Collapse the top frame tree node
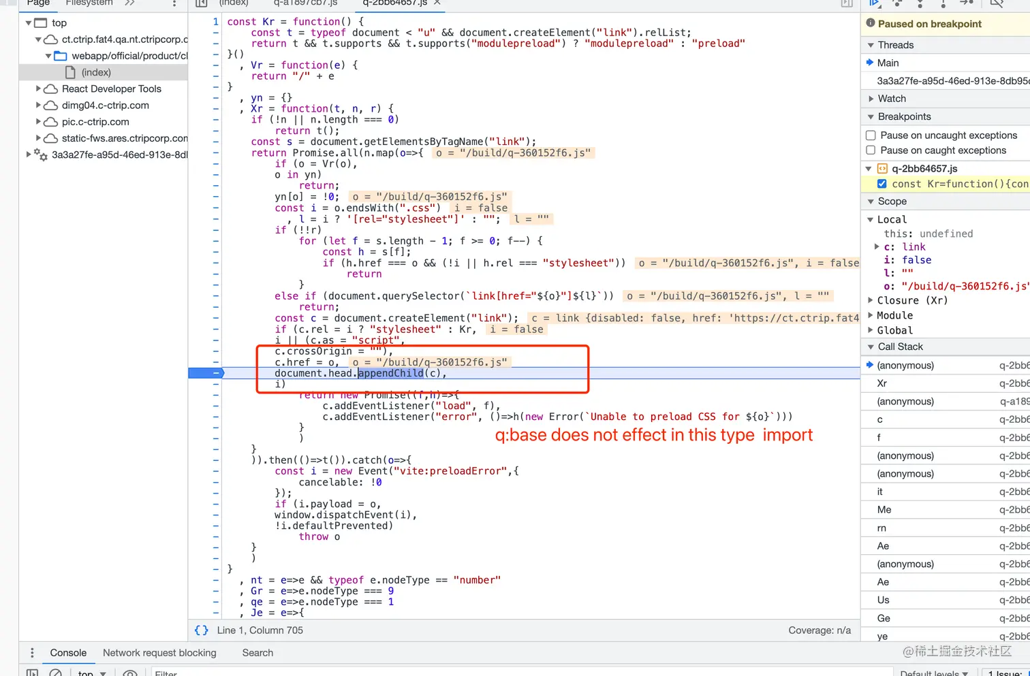The width and height of the screenshot is (1030, 676). [29, 23]
